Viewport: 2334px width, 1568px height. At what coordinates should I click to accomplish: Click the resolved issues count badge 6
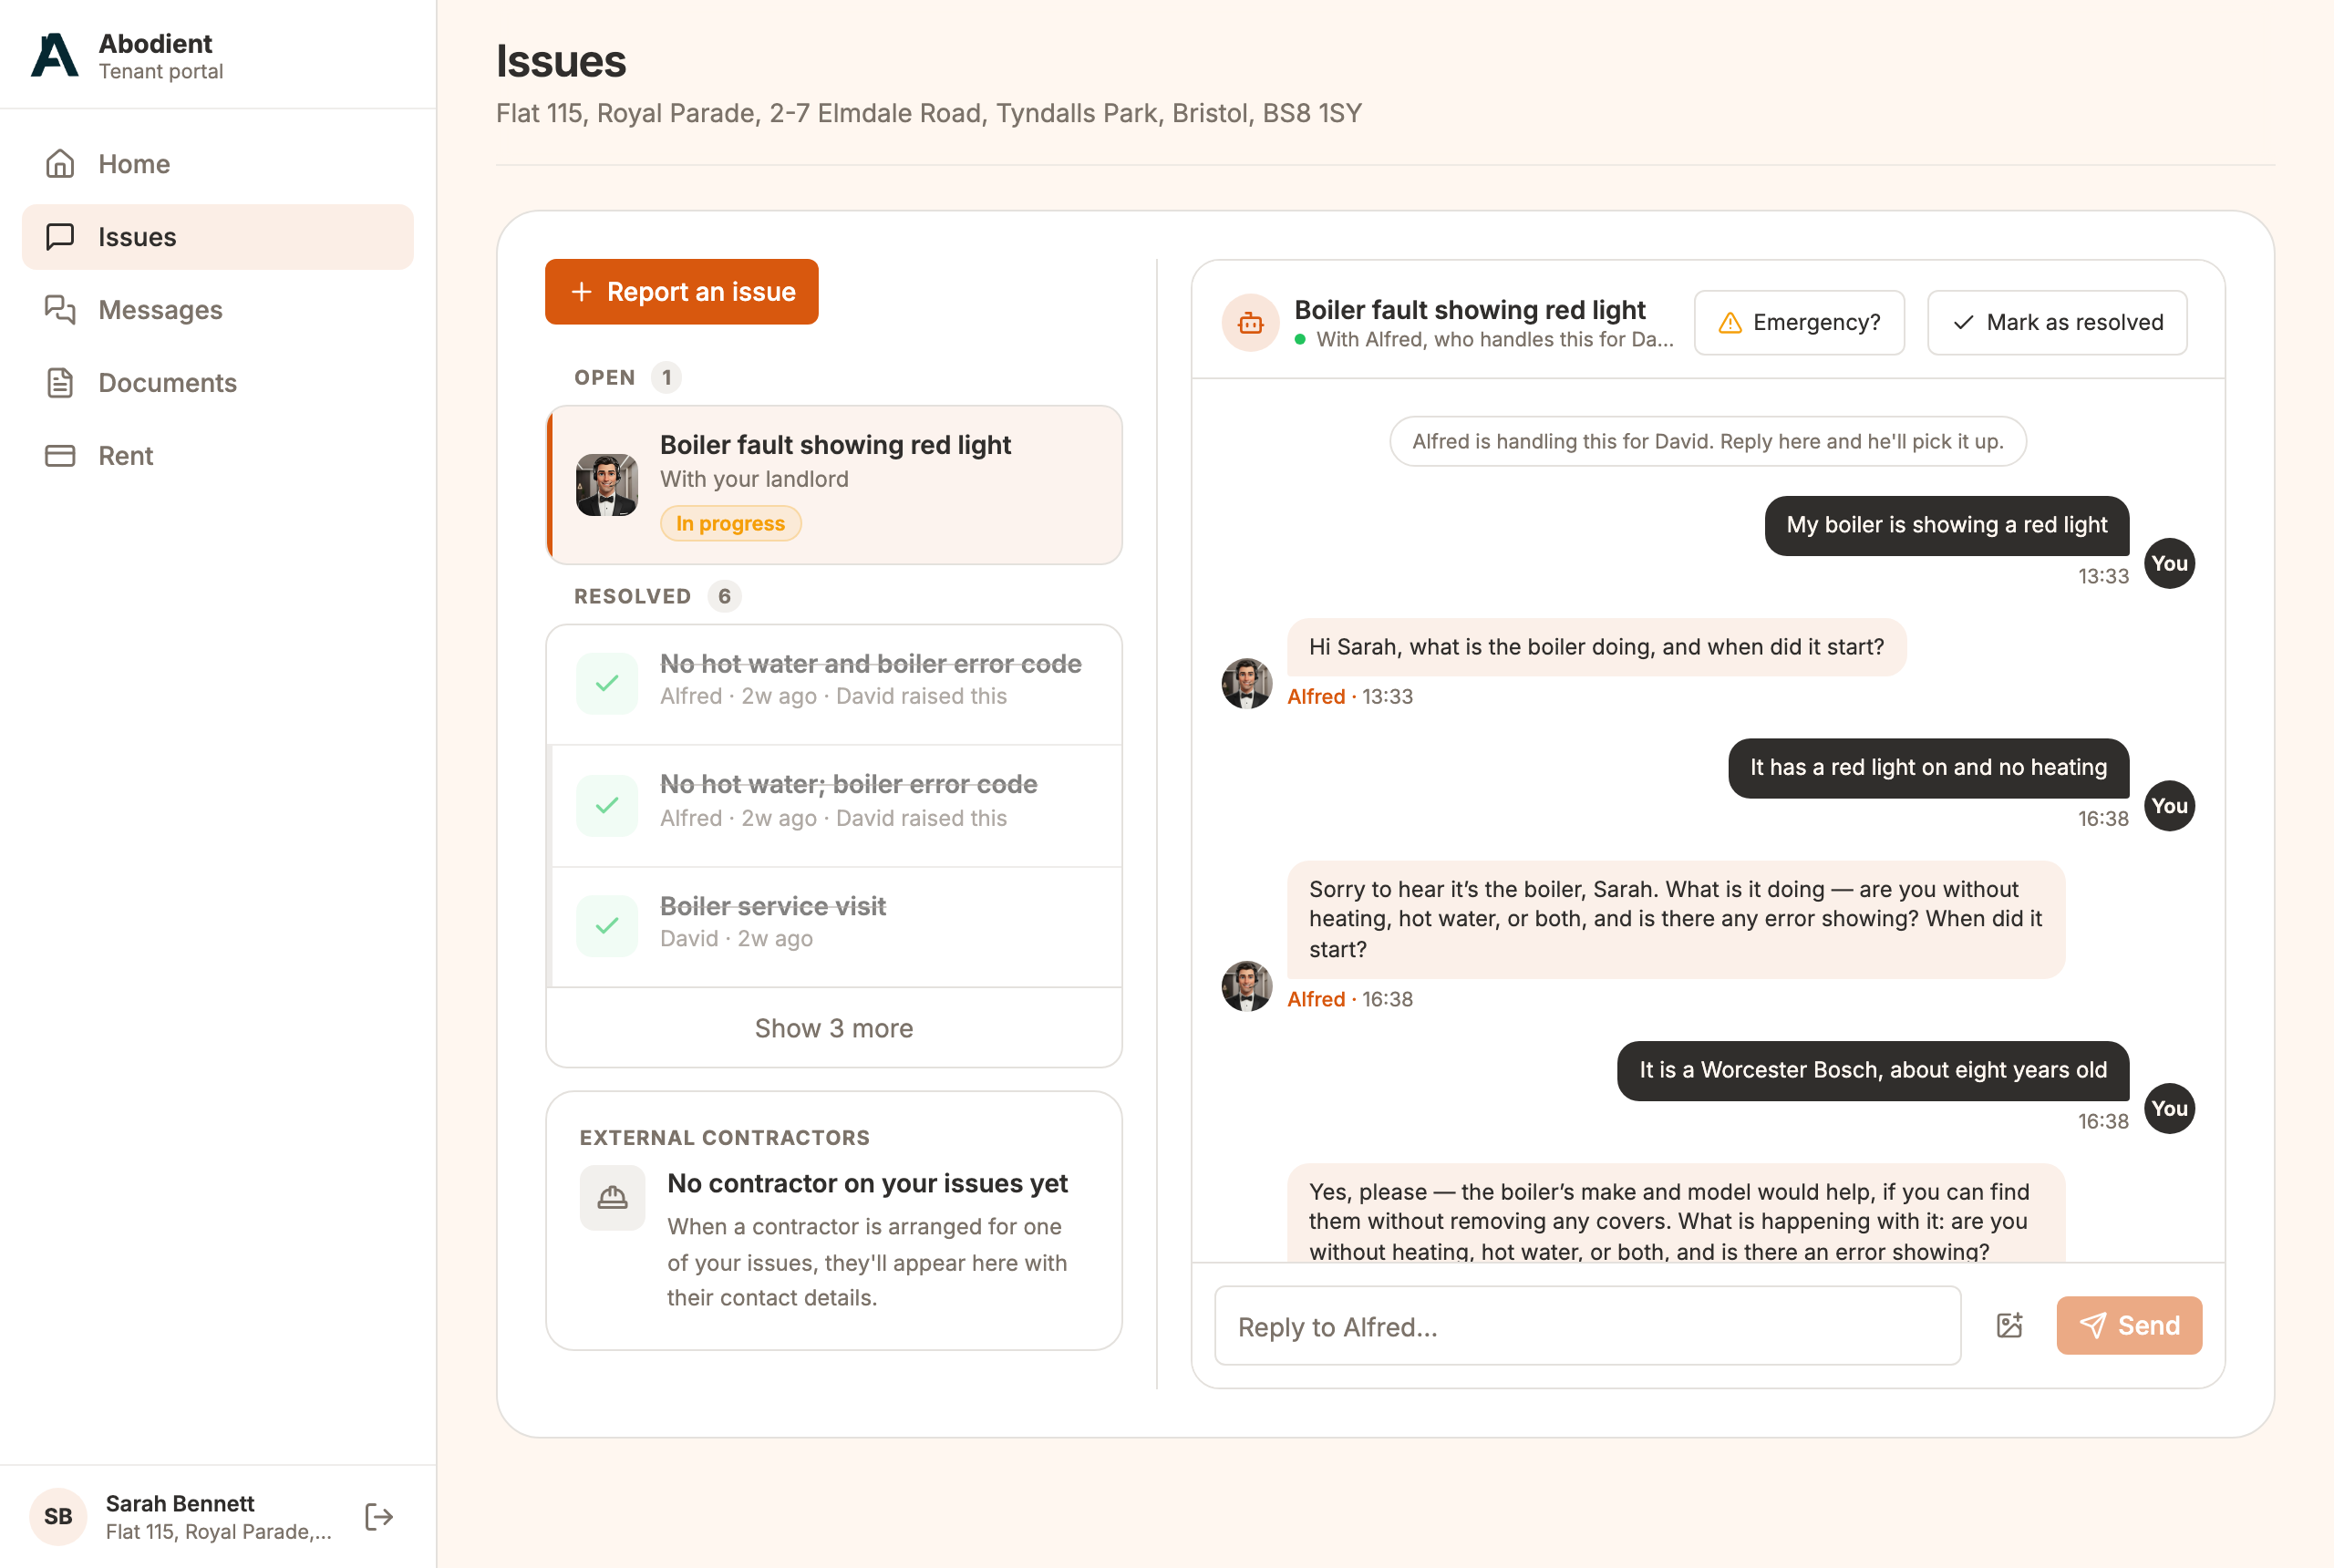pos(724,597)
